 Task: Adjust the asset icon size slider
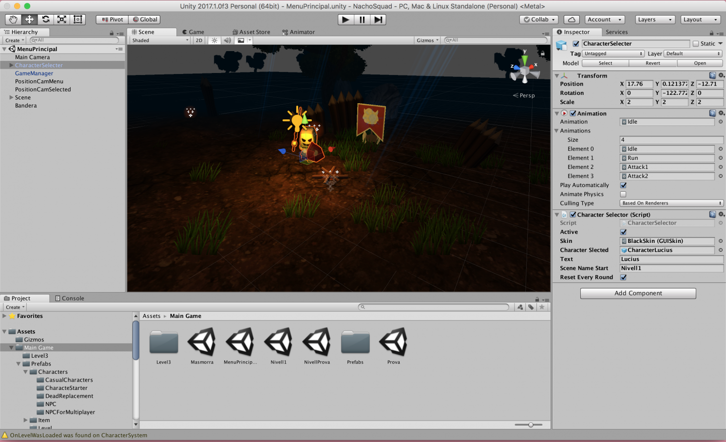(531, 425)
